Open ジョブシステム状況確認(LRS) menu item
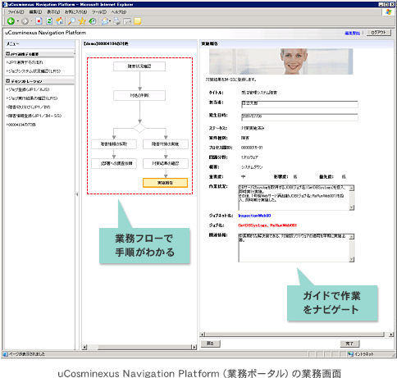Viewport: 397px width, 378px height. click(x=34, y=71)
